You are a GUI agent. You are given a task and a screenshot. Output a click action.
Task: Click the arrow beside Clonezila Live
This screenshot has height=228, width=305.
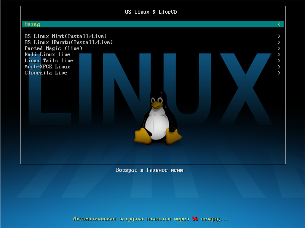[279, 73]
